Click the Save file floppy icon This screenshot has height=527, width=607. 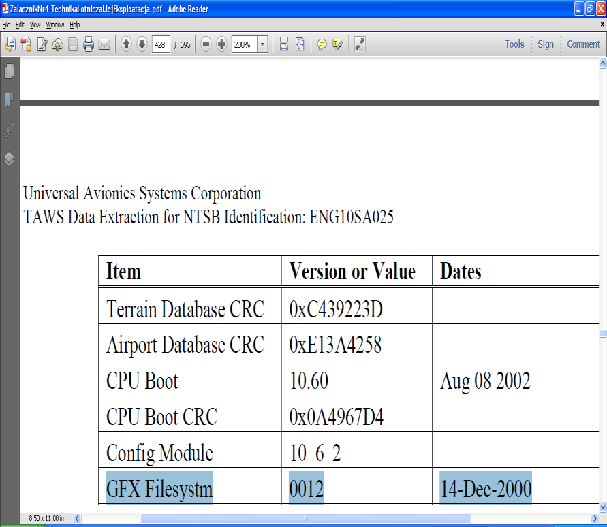(73, 44)
